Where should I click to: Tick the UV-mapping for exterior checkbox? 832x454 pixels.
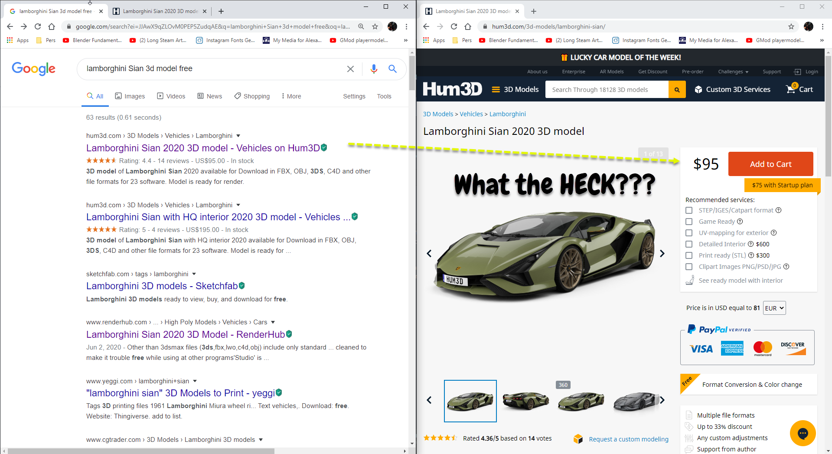coord(689,233)
